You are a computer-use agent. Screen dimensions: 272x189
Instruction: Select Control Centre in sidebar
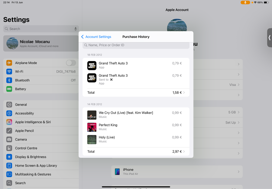26,148
